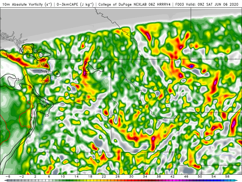This screenshot has width=242, height=182.
Task: Click the 'College of DuPage NEXLAB' text
Action: coord(123,5)
